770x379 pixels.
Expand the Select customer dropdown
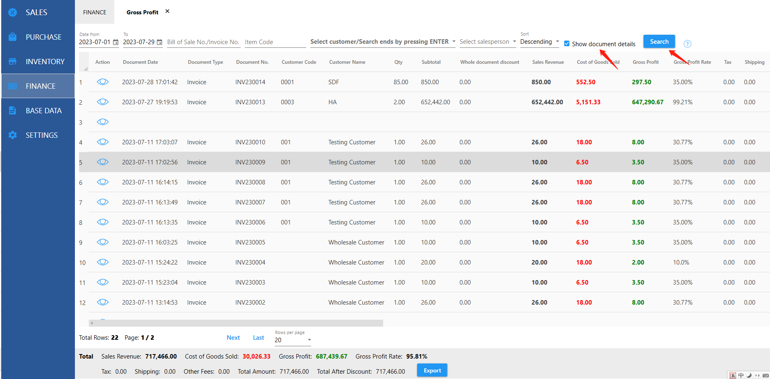click(x=454, y=42)
